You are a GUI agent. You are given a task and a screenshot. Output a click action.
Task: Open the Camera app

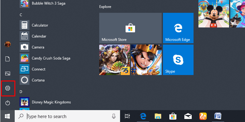click(x=38, y=47)
